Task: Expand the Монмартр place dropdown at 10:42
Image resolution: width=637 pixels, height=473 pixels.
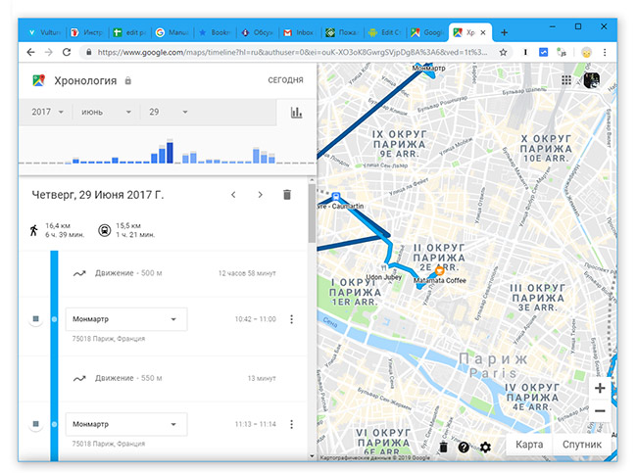Action: [126, 319]
